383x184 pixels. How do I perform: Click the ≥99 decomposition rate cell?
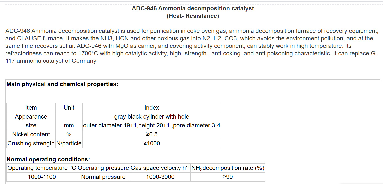pyautogui.click(x=228, y=177)
